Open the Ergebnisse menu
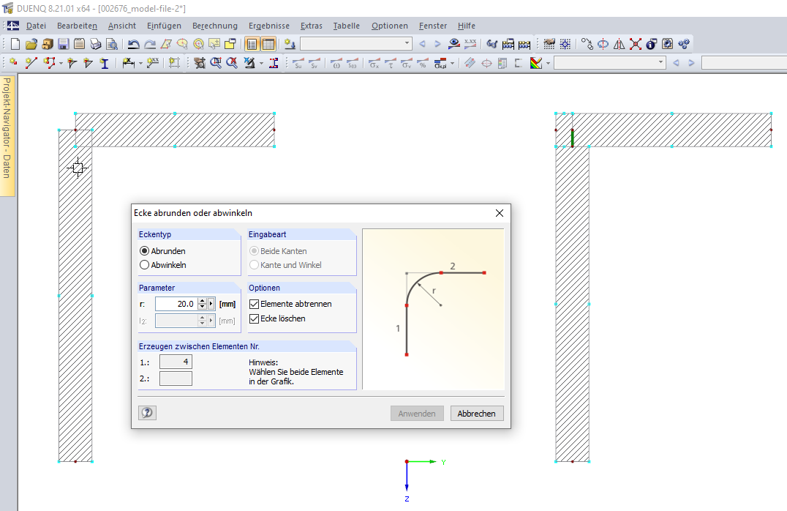 [269, 26]
